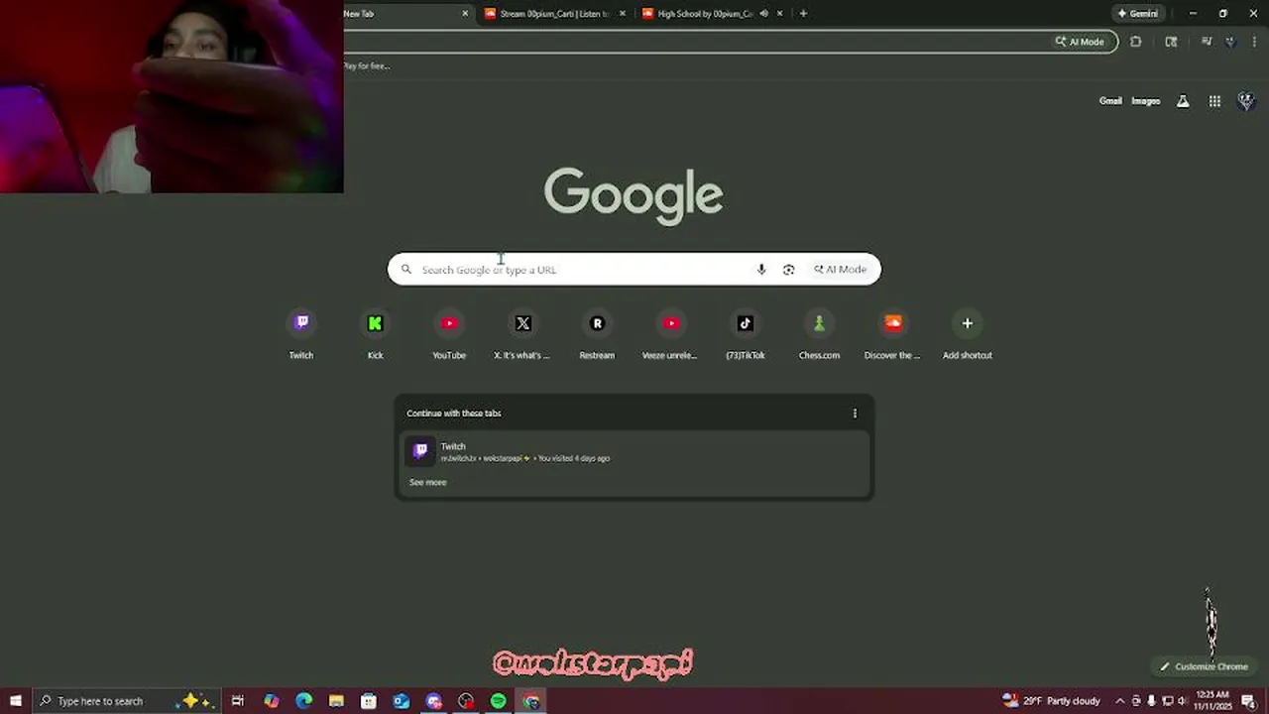Click the Gemini button in title bar
Viewport: 1269px width, 714px height.
coord(1137,14)
